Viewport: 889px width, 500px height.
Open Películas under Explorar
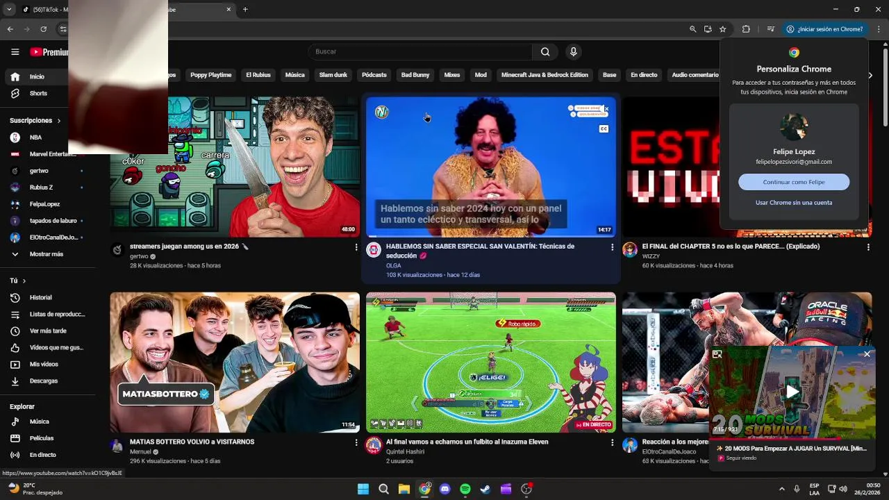pyautogui.click(x=47, y=438)
